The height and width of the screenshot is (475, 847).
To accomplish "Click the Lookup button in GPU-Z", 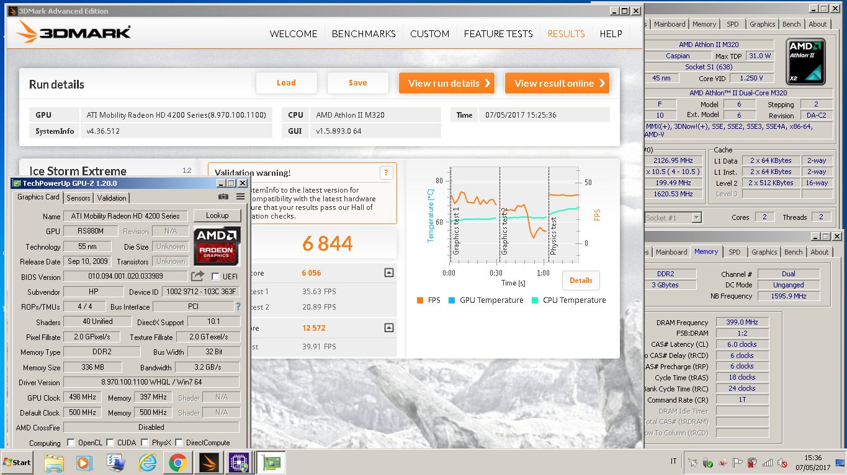I will (x=217, y=216).
